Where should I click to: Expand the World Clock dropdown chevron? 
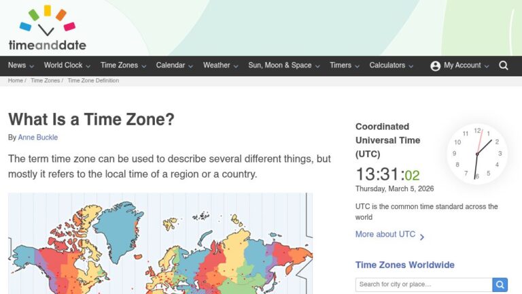[88, 66]
